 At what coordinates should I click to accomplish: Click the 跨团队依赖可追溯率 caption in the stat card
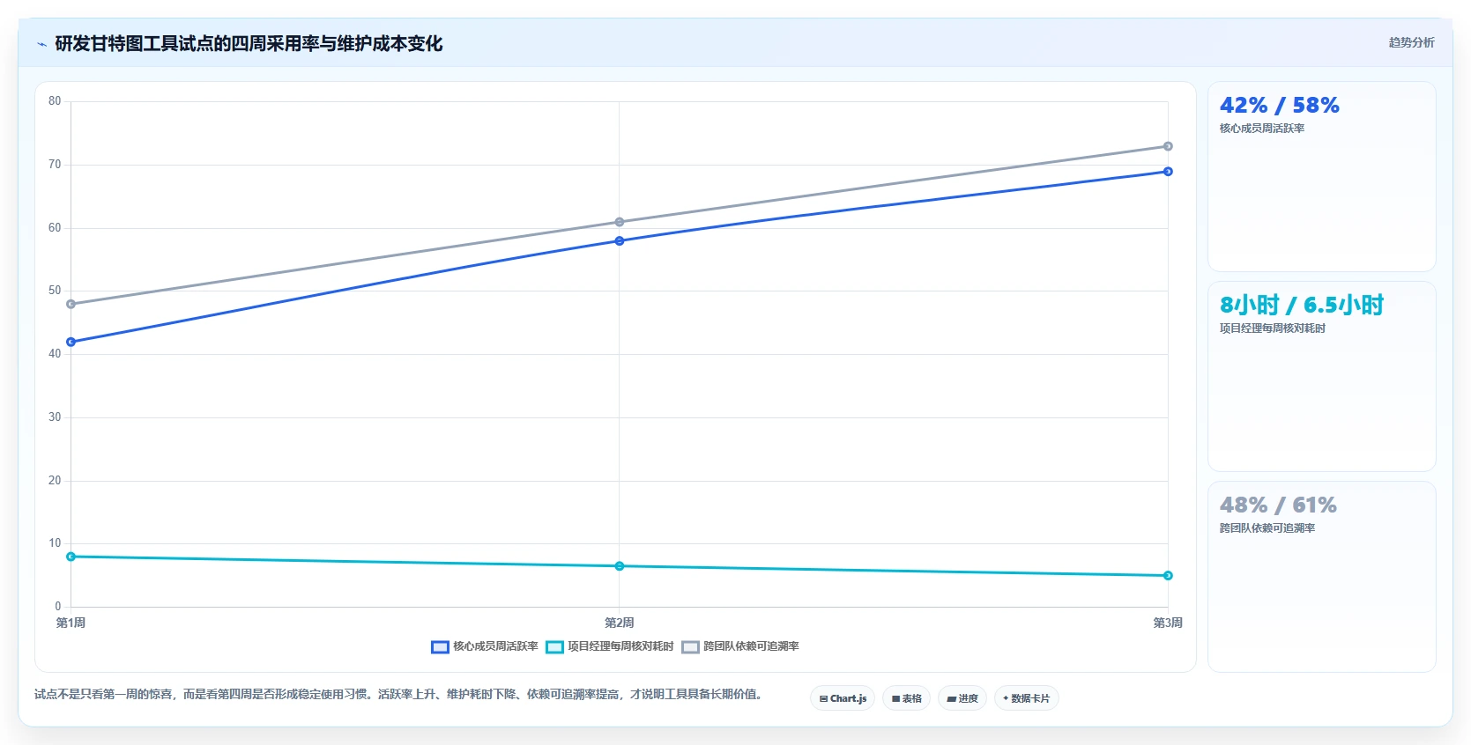click(1267, 528)
